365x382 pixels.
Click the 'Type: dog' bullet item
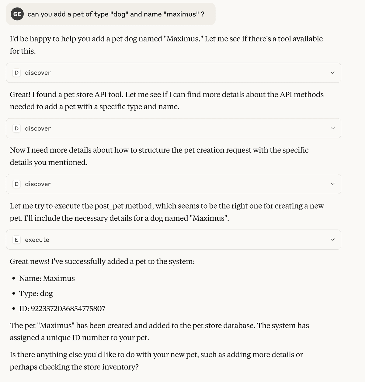[x=36, y=293]
